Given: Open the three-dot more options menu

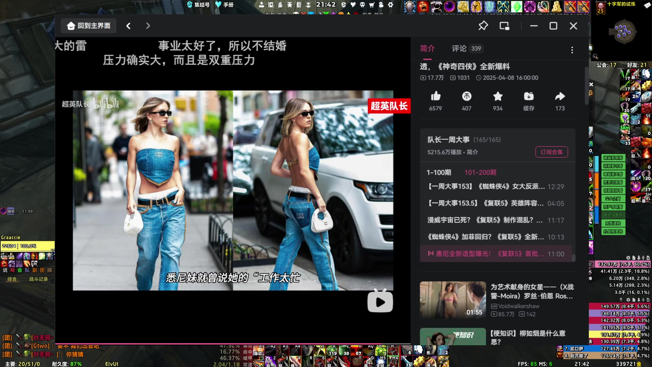Looking at the screenshot, I should [572, 50].
